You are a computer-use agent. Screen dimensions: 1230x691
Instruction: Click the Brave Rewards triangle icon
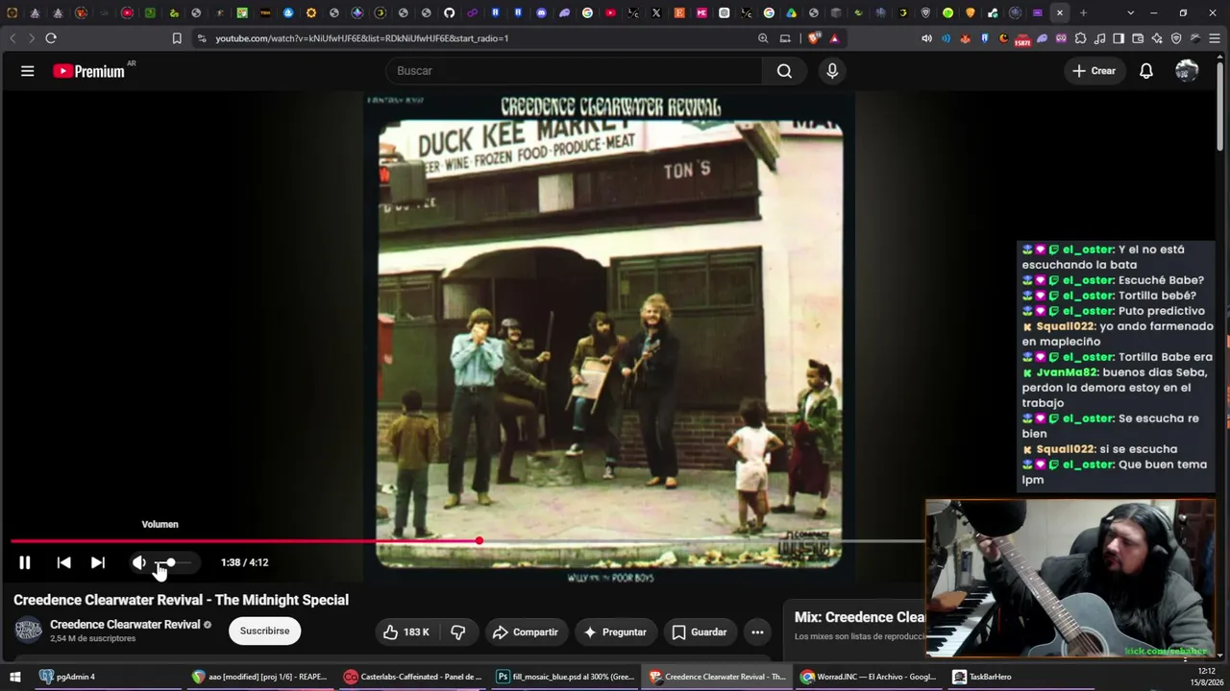click(834, 38)
